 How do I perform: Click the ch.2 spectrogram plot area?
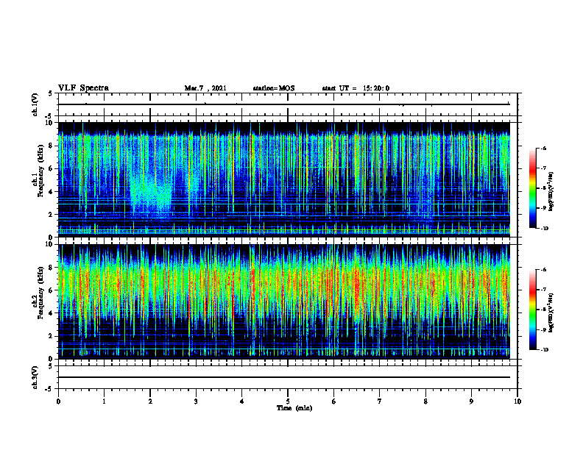[284, 301]
